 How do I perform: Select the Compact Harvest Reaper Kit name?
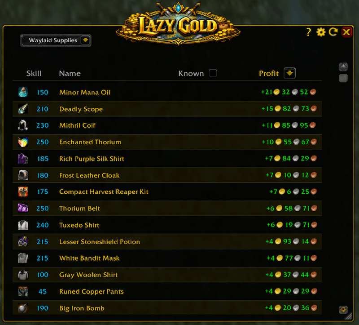(104, 192)
